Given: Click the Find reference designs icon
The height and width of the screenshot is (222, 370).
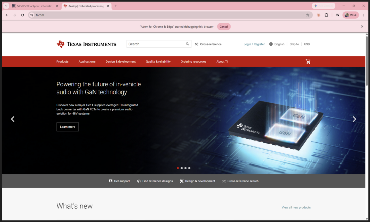Looking at the screenshot, I should (x=139, y=181).
